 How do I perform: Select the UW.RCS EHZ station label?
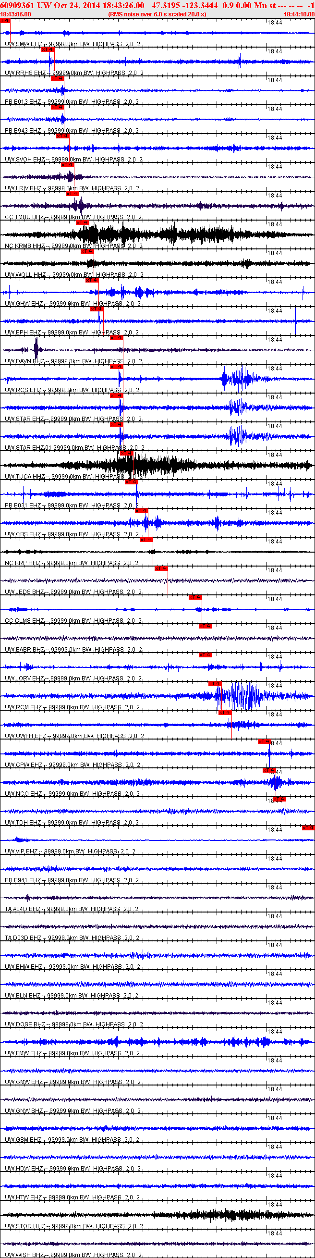(x=72, y=390)
